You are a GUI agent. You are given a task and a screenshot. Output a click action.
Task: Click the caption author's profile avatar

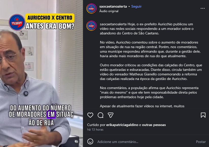click(91, 26)
